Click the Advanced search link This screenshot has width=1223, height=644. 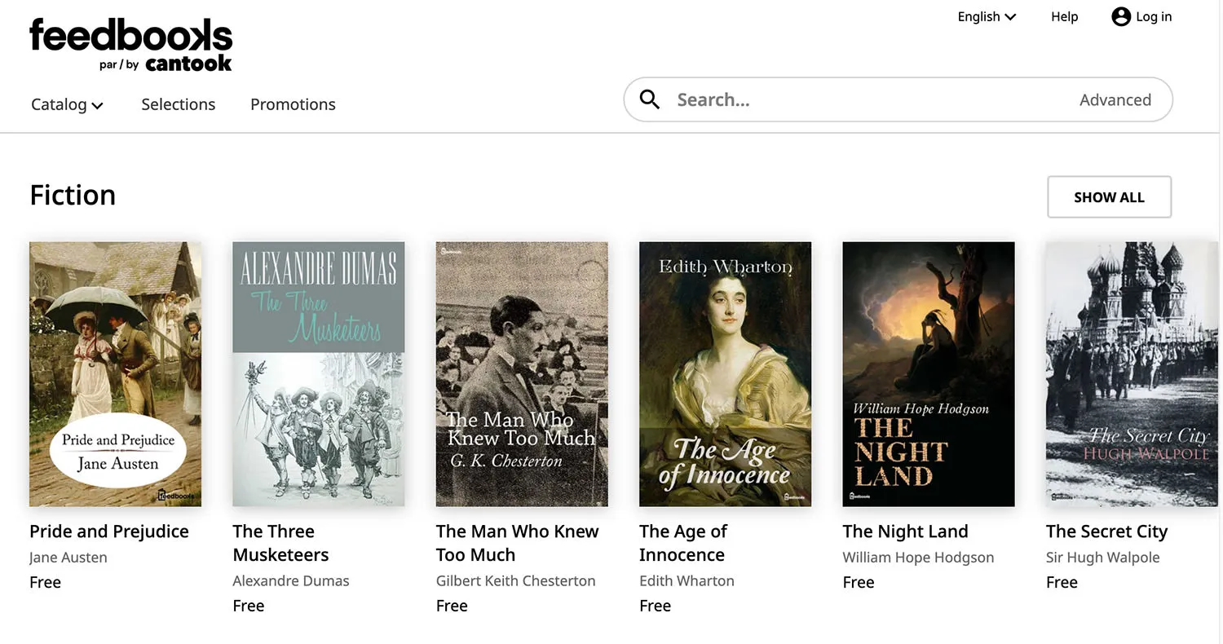[1115, 99]
